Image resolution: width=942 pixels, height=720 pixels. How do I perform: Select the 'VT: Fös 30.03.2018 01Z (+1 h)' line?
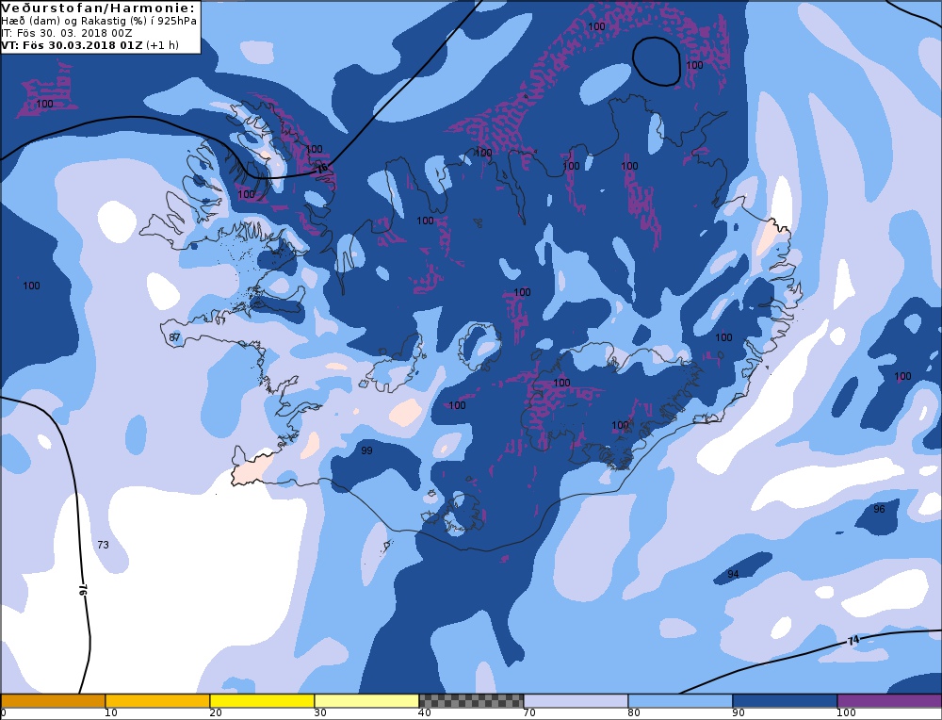click(90, 45)
